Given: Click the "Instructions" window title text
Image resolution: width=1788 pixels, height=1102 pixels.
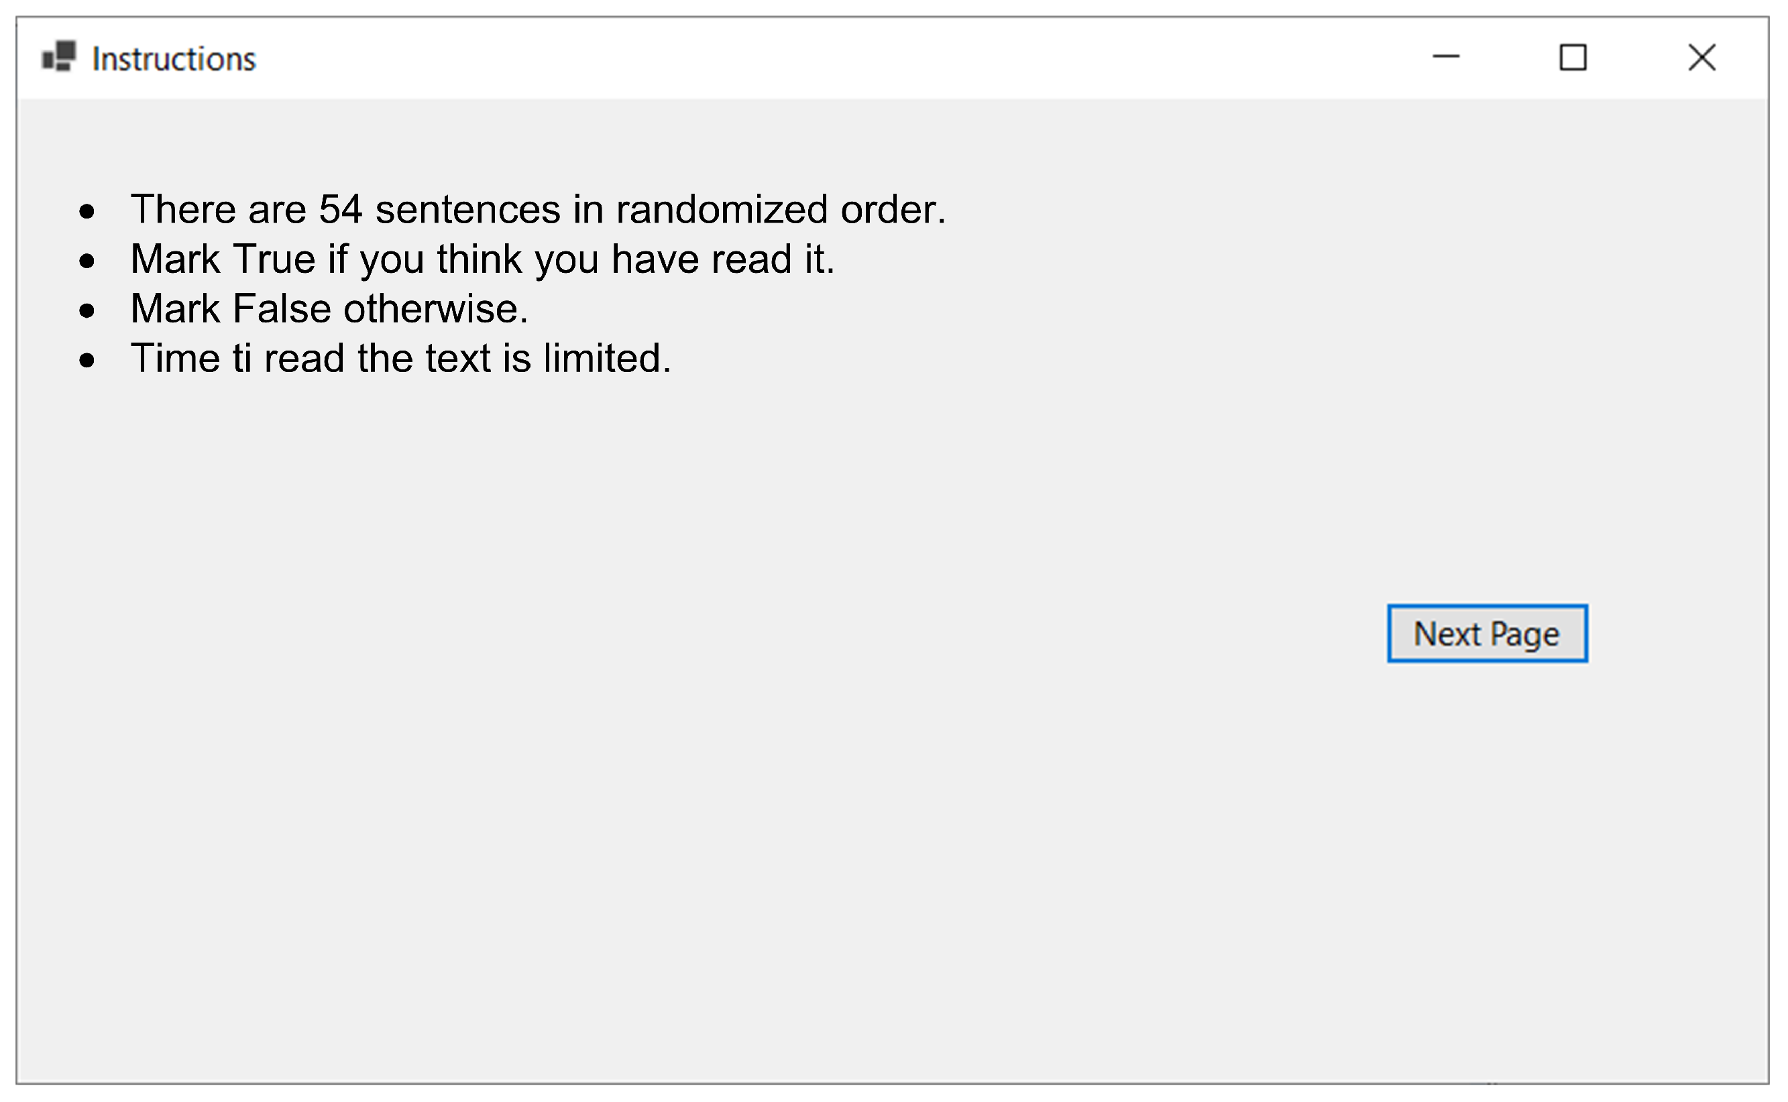Looking at the screenshot, I should [x=174, y=59].
